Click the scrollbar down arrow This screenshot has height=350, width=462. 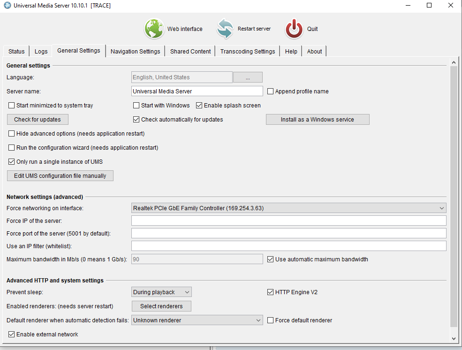(454, 339)
